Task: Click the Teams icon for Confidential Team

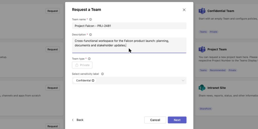Action: [202, 11]
